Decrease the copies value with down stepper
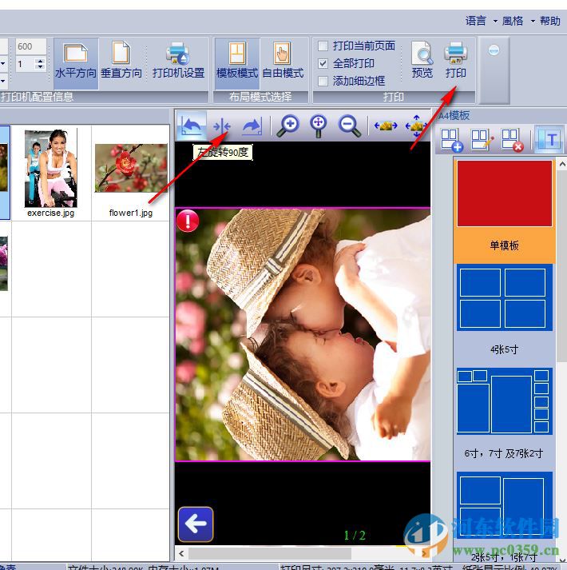The height and width of the screenshot is (570, 567). [40, 67]
